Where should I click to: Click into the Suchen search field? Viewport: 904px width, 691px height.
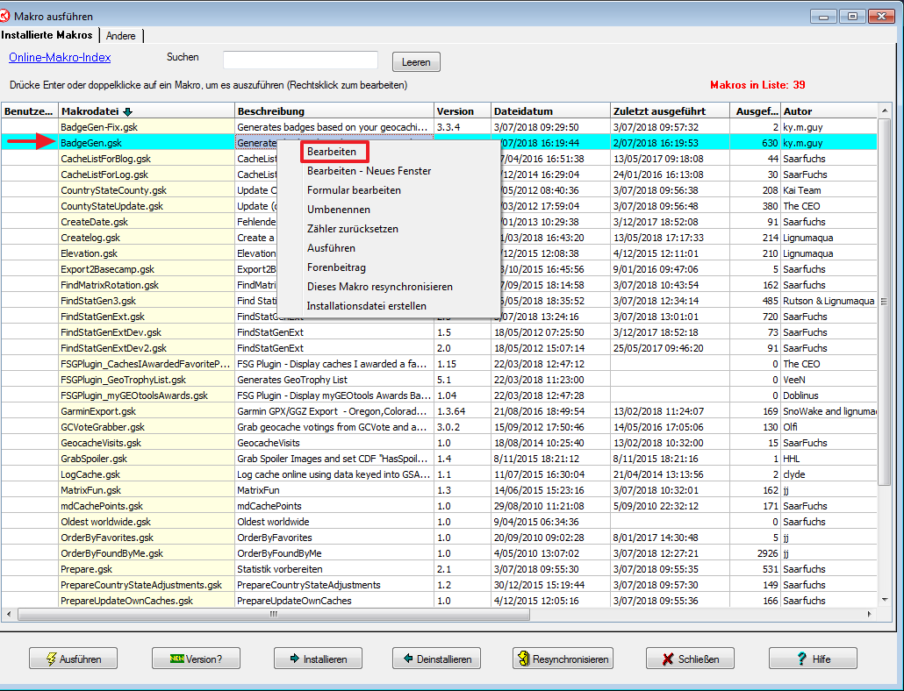(x=300, y=61)
